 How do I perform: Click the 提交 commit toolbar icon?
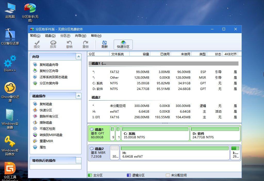37,44
